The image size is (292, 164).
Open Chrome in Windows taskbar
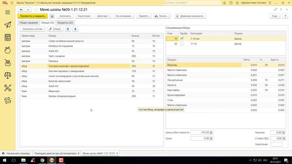click(x=42, y=160)
